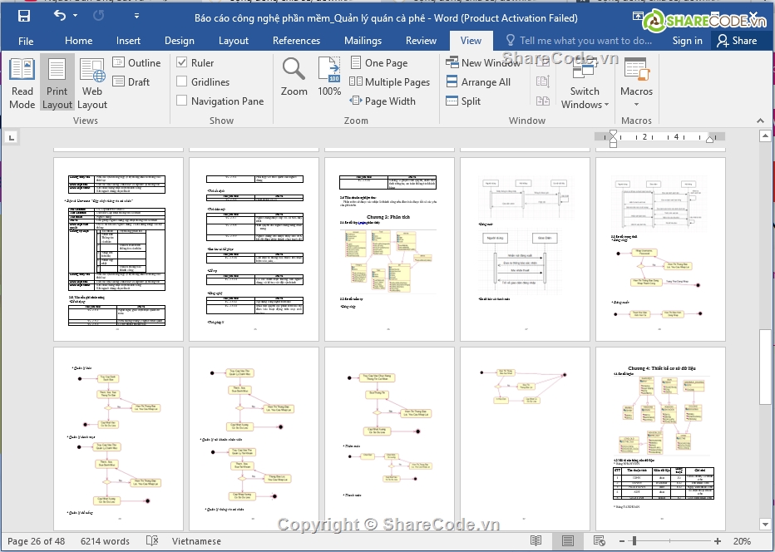Click page thumbnail with Chương 4 heading
Viewport: 775px width, 552px height.
tap(660, 439)
